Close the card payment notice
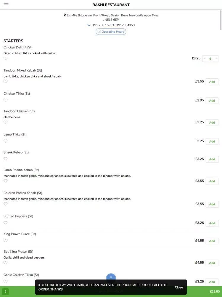Image resolution: width=222 pixels, height=297 pixels. 179,287
